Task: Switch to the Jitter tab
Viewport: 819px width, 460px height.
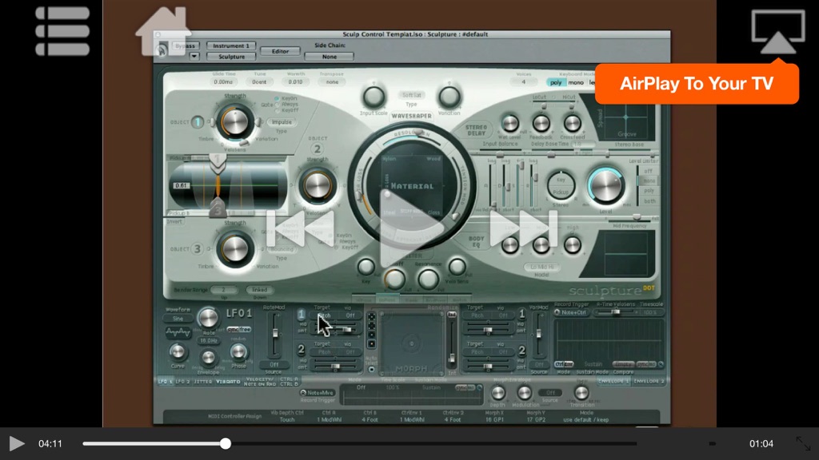Action: pos(202,382)
